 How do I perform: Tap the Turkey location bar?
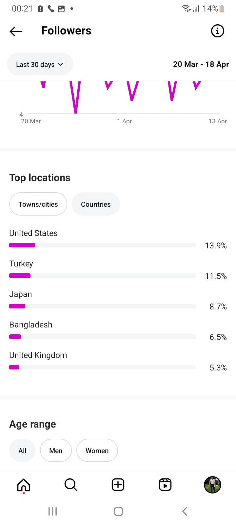pyautogui.click(x=102, y=276)
